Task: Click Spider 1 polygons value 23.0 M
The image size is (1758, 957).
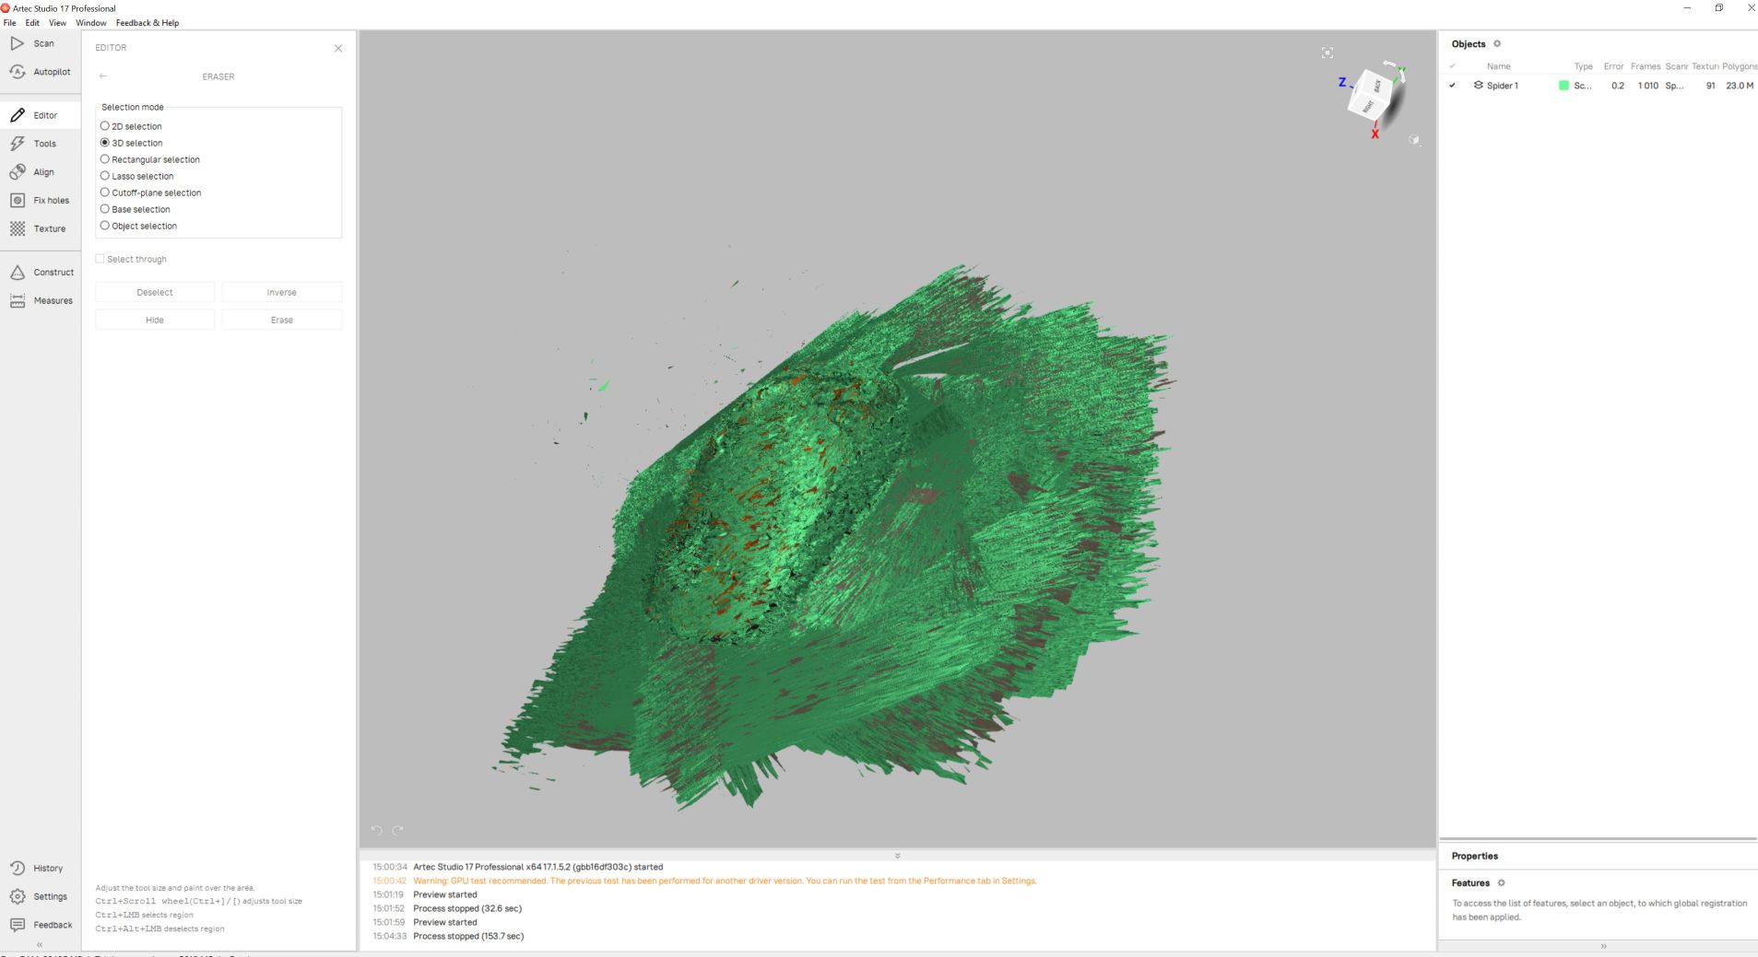Action: point(1740,86)
